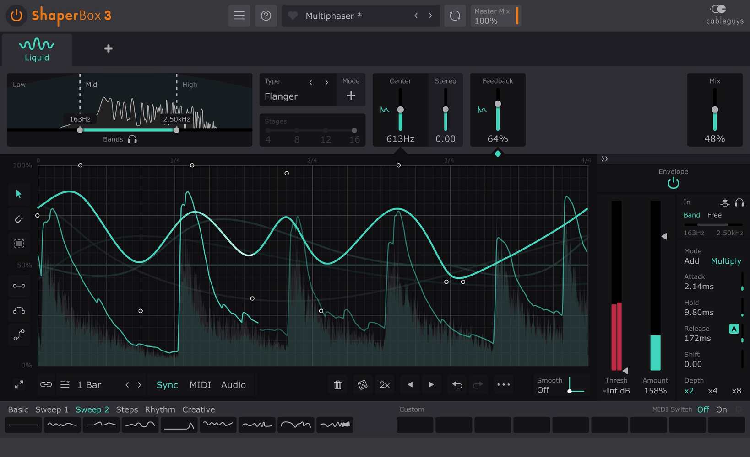Switch trigger mode to MIDI
The width and height of the screenshot is (750, 457).
click(x=200, y=384)
